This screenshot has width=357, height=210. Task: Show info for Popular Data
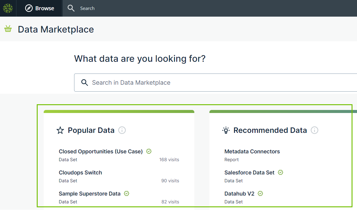coord(122,130)
